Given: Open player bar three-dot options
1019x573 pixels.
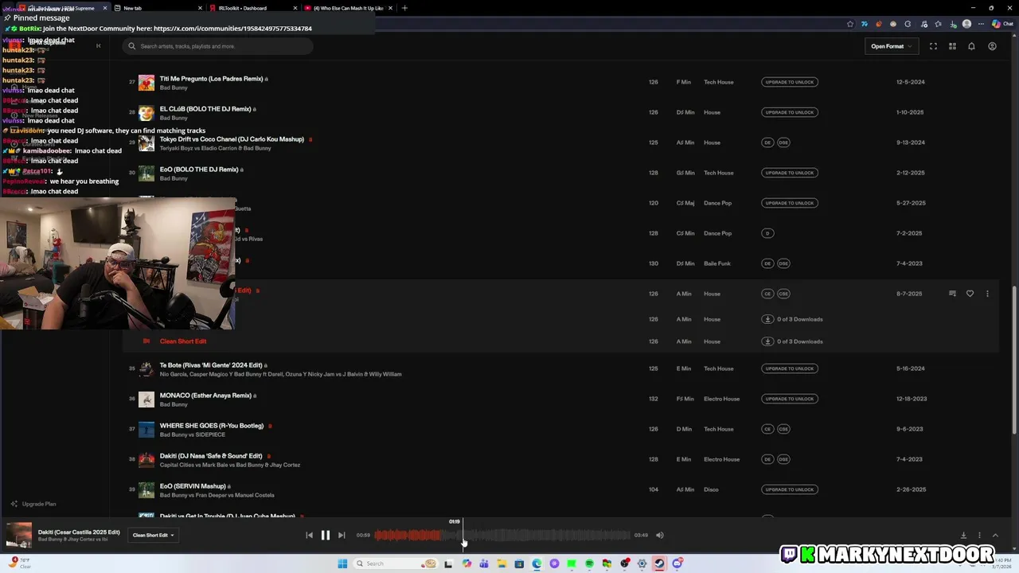Looking at the screenshot, I should click(979, 535).
